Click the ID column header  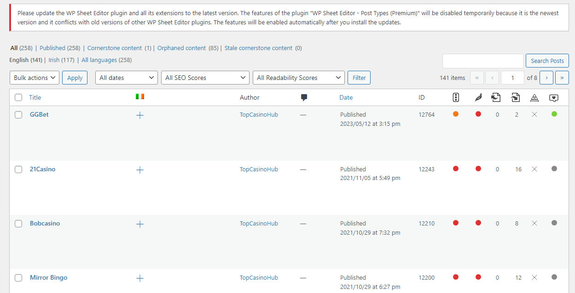tap(422, 97)
